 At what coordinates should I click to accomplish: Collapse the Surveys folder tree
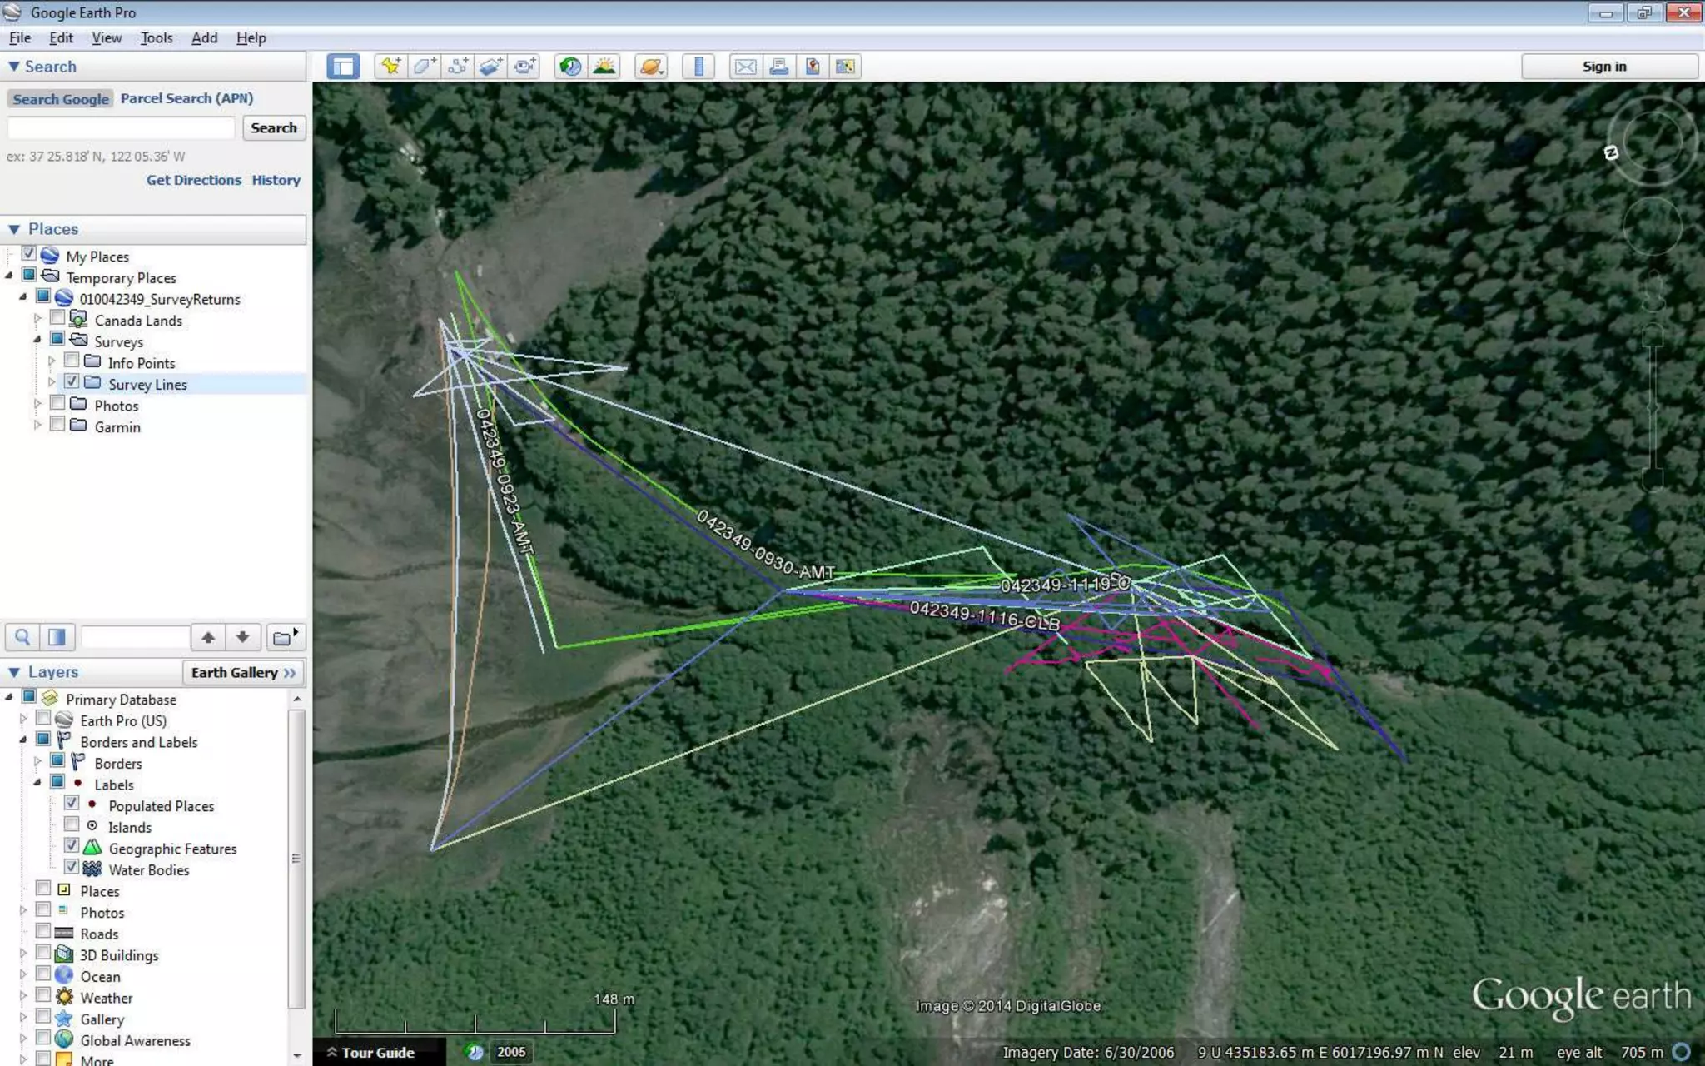pyautogui.click(x=37, y=340)
